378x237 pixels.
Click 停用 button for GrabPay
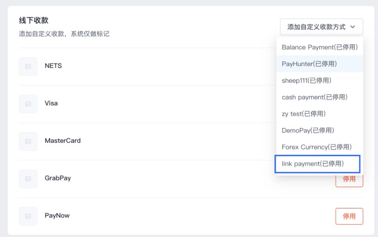[349, 180]
